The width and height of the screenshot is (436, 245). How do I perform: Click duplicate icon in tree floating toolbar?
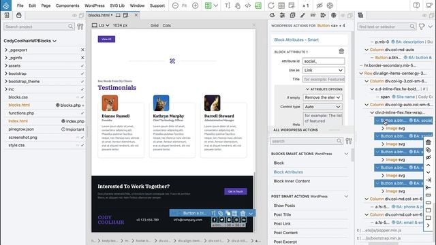429,150
